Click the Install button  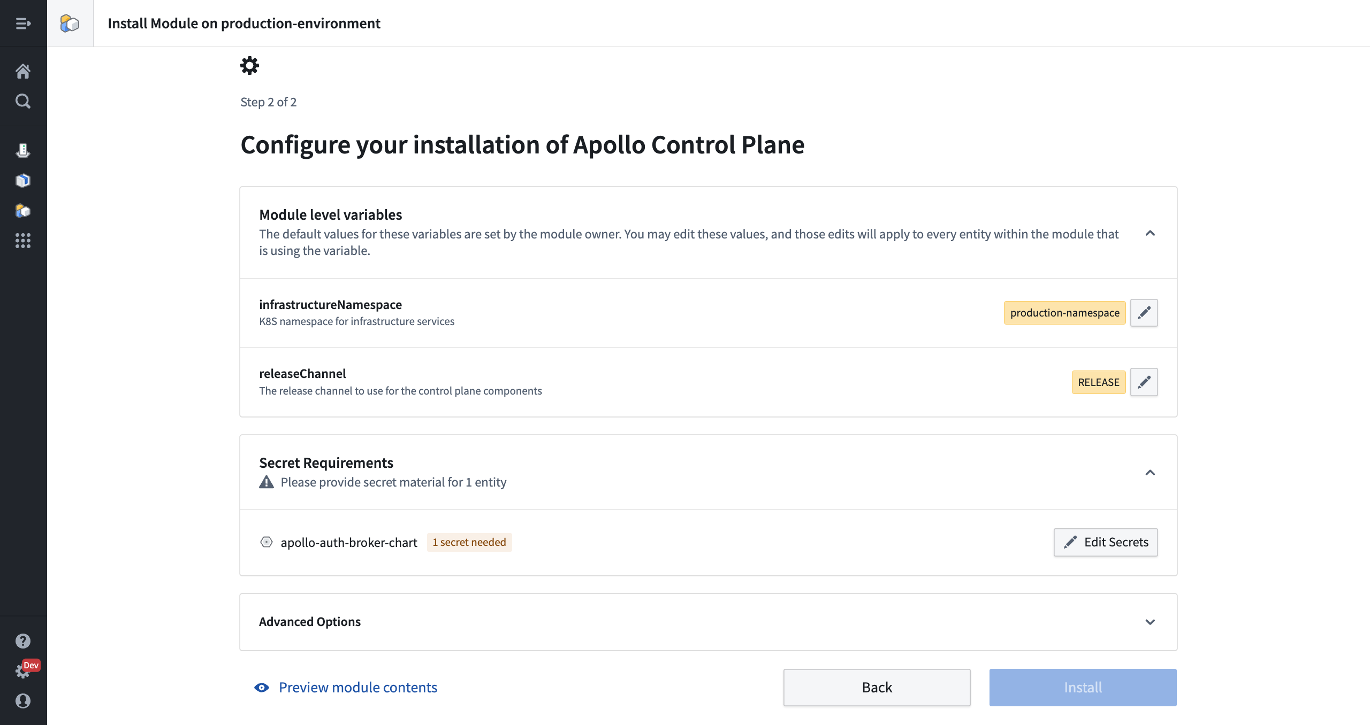(x=1083, y=688)
